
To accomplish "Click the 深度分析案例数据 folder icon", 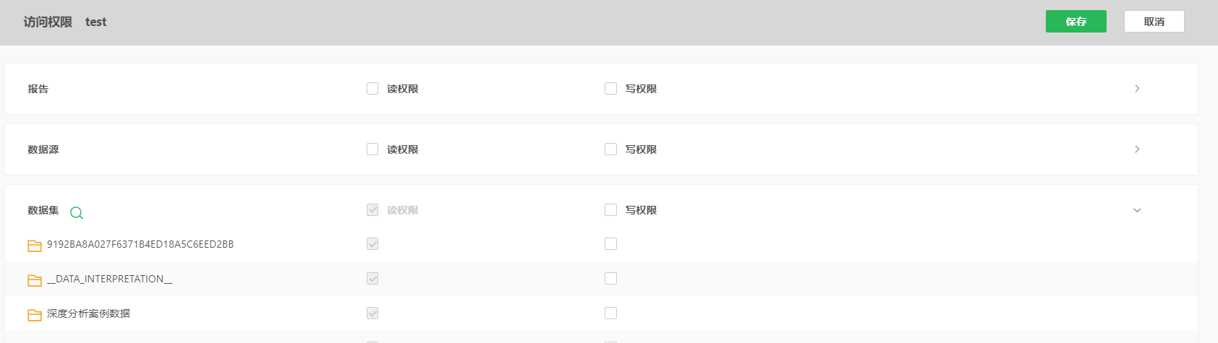I will [x=35, y=315].
